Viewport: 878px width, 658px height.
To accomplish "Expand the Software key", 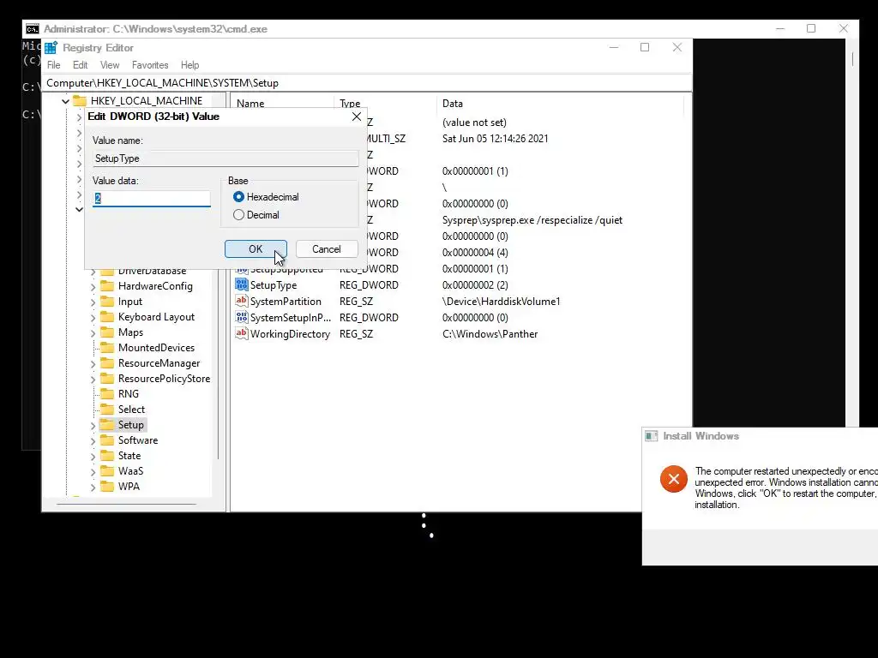I will click(93, 441).
